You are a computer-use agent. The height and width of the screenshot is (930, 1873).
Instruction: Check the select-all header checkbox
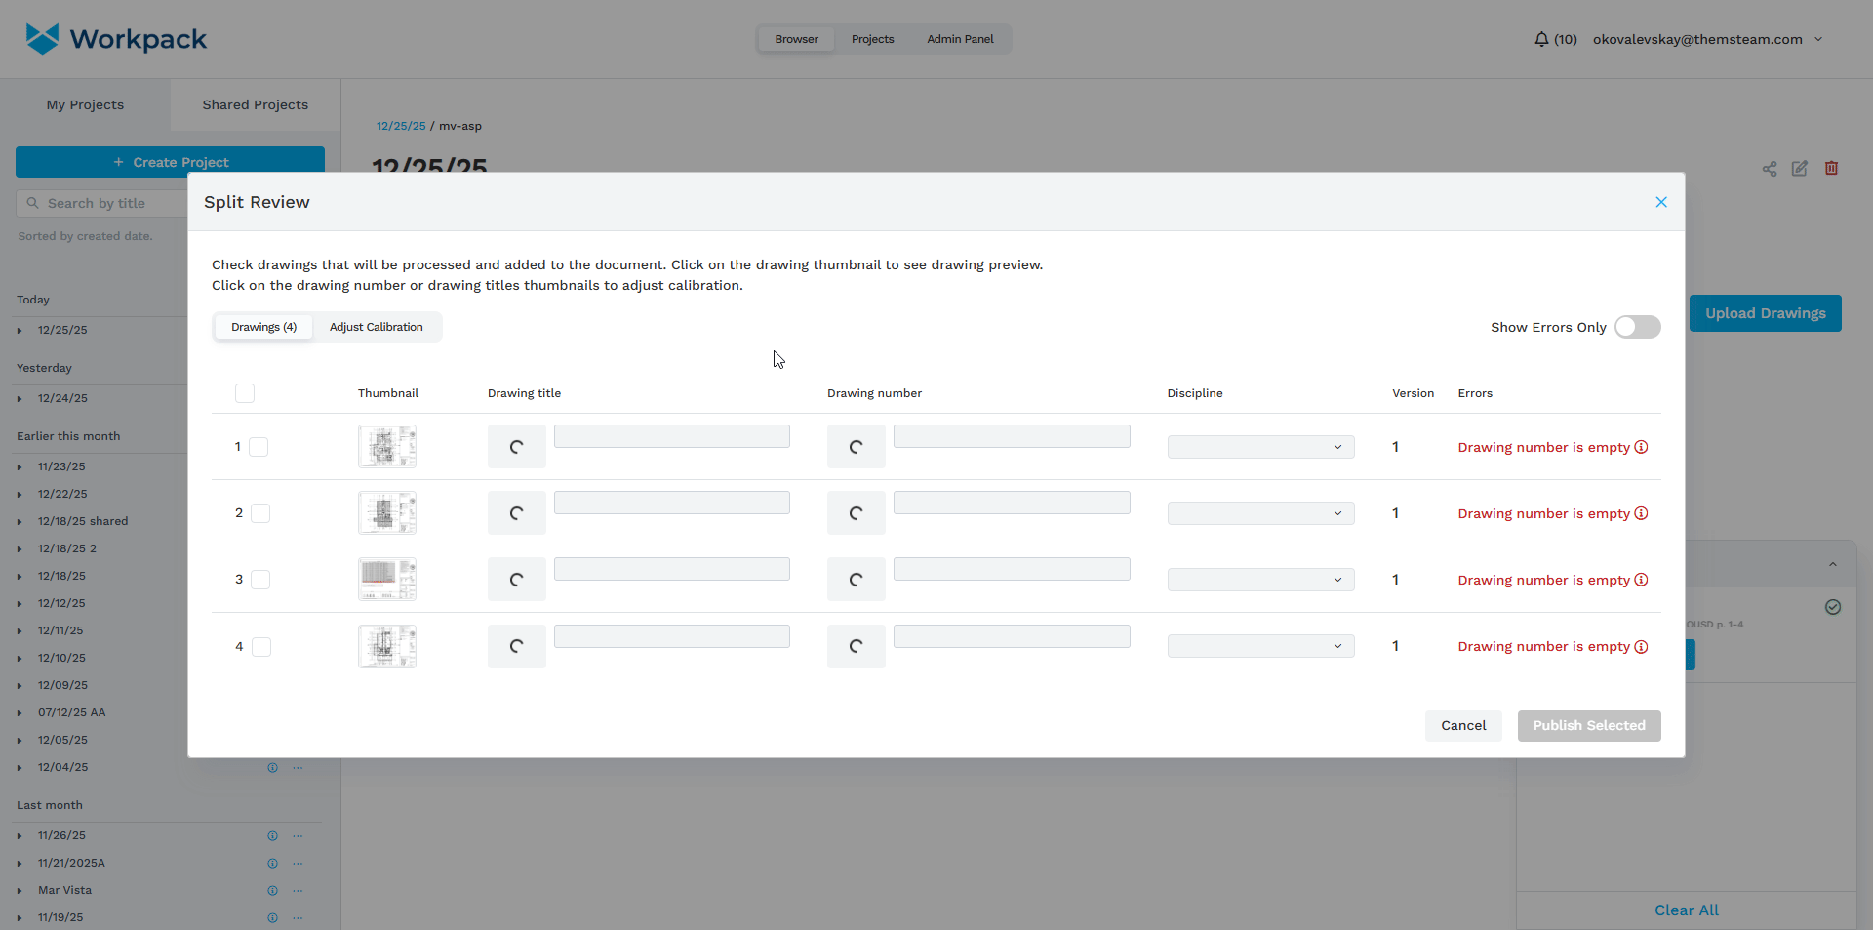[245, 393]
